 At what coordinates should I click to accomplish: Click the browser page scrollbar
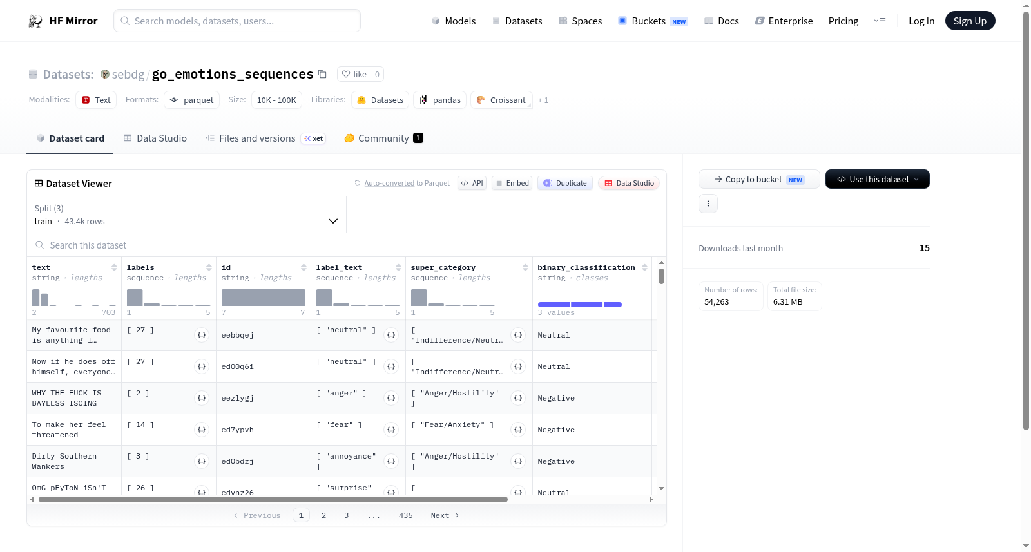(x=1026, y=221)
